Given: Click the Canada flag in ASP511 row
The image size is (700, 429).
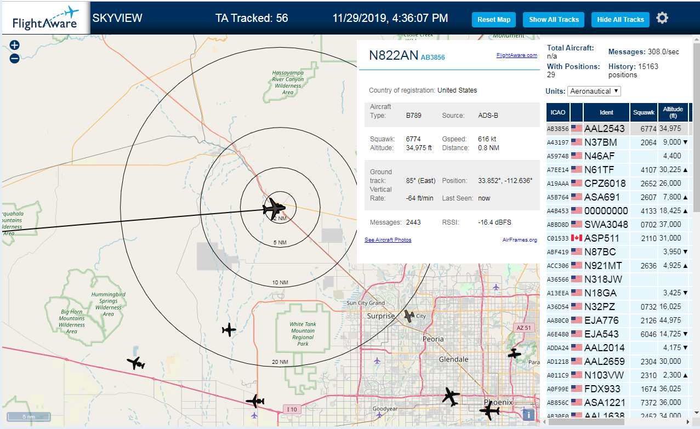Looking at the screenshot, I should click(577, 238).
